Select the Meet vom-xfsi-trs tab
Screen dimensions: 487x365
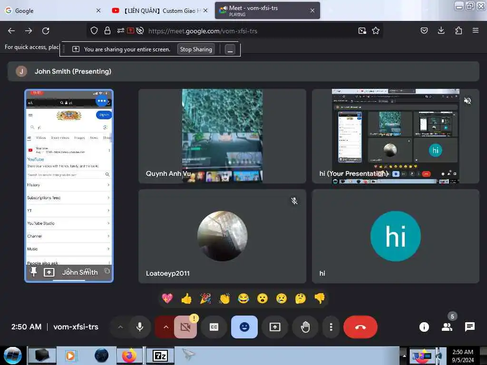coord(267,10)
